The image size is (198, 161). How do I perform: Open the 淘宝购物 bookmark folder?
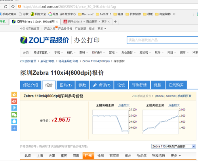[163, 14]
